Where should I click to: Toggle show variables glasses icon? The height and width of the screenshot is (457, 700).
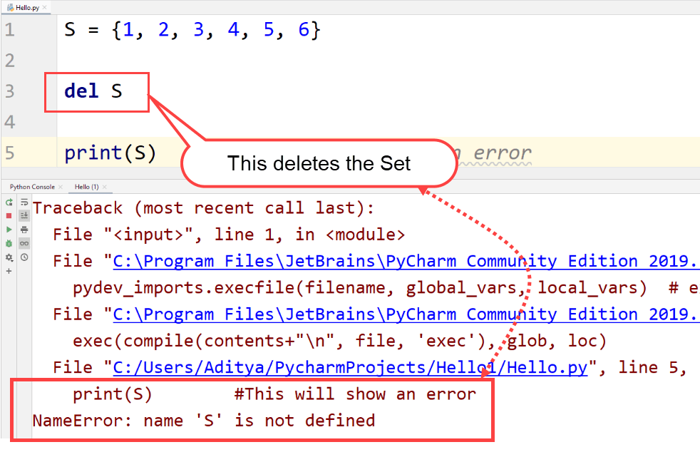point(24,244)
